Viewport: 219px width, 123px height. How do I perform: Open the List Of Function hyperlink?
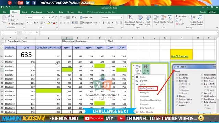click(179, 56)
